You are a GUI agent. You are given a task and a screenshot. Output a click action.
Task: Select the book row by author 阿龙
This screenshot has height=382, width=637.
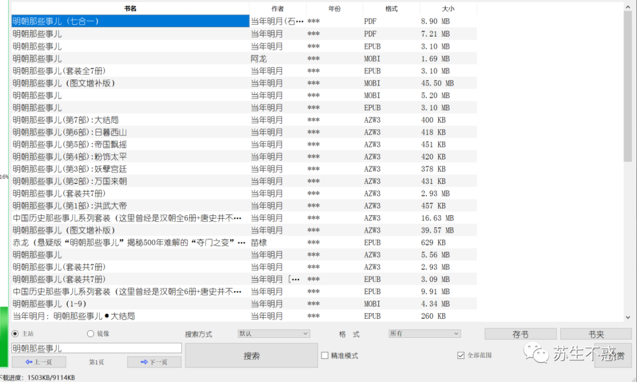coord(130,58)
